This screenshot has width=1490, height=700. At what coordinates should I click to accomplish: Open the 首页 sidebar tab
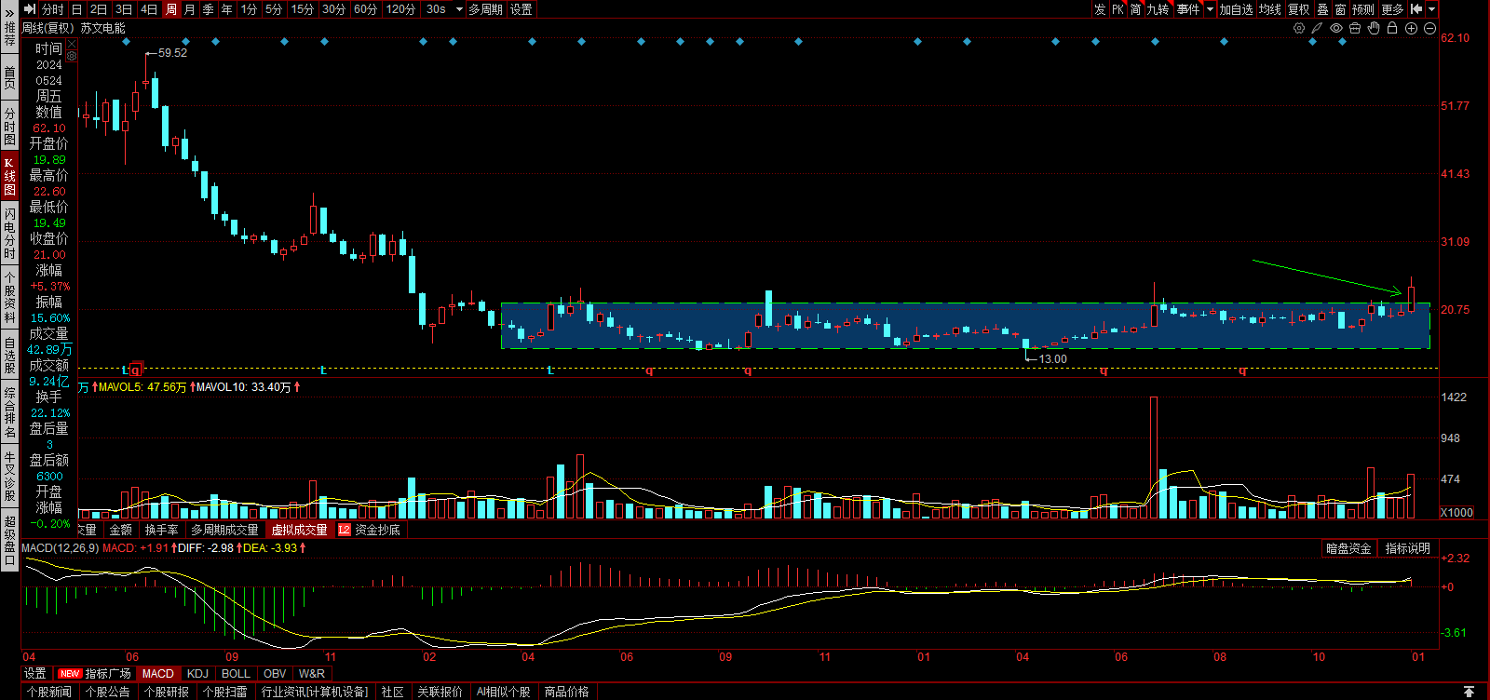(9, 77)
